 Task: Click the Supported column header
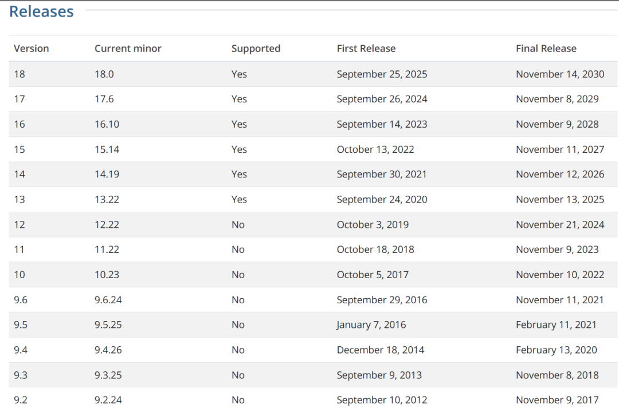[x=256, y=49]
